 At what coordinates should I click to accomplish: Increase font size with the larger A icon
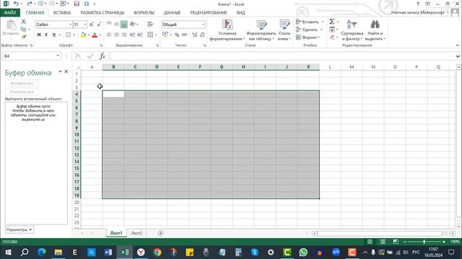92,24
